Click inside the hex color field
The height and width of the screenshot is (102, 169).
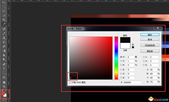click(132, 83)
